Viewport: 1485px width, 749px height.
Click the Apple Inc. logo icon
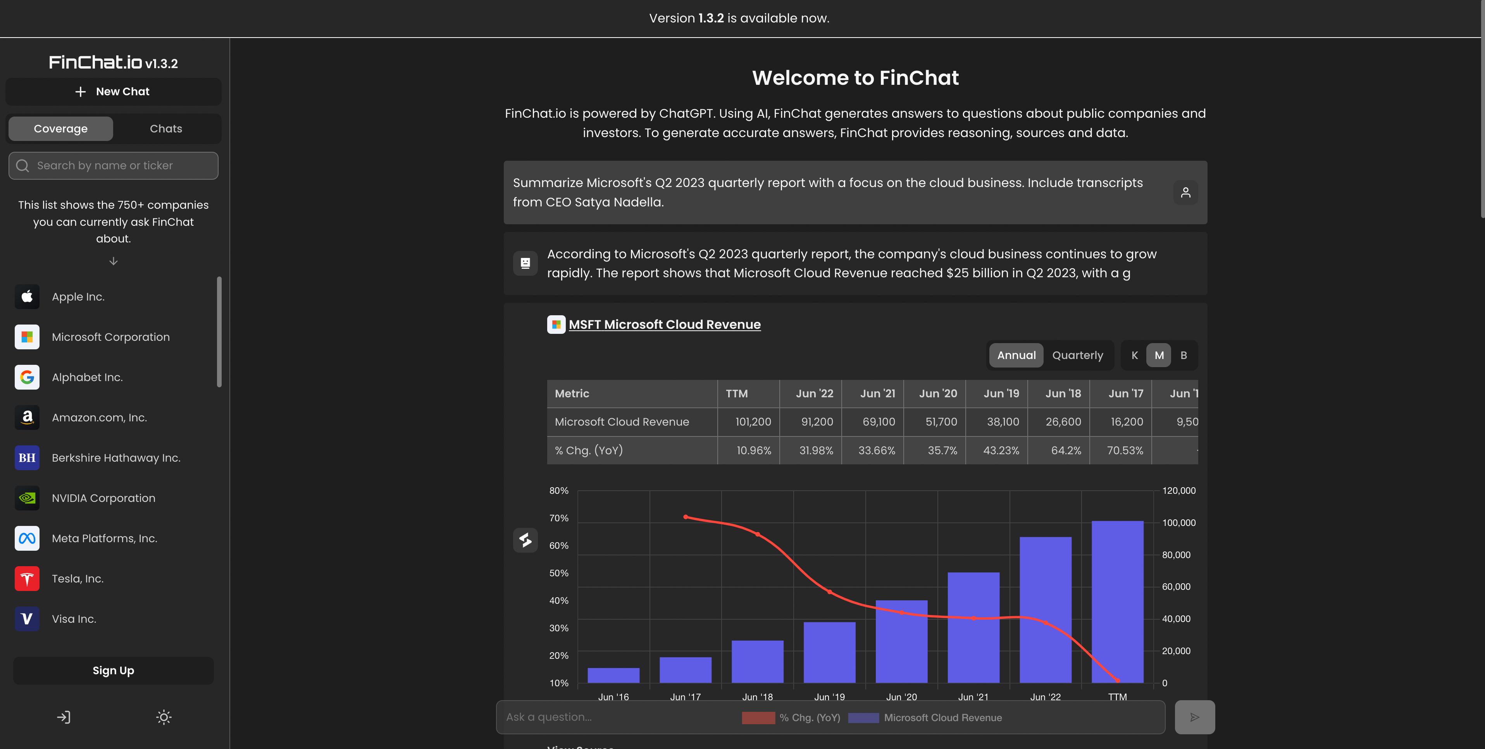pos(27,297)
